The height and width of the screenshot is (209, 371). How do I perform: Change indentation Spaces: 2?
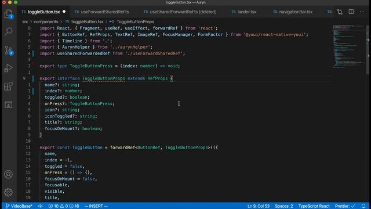283,206
